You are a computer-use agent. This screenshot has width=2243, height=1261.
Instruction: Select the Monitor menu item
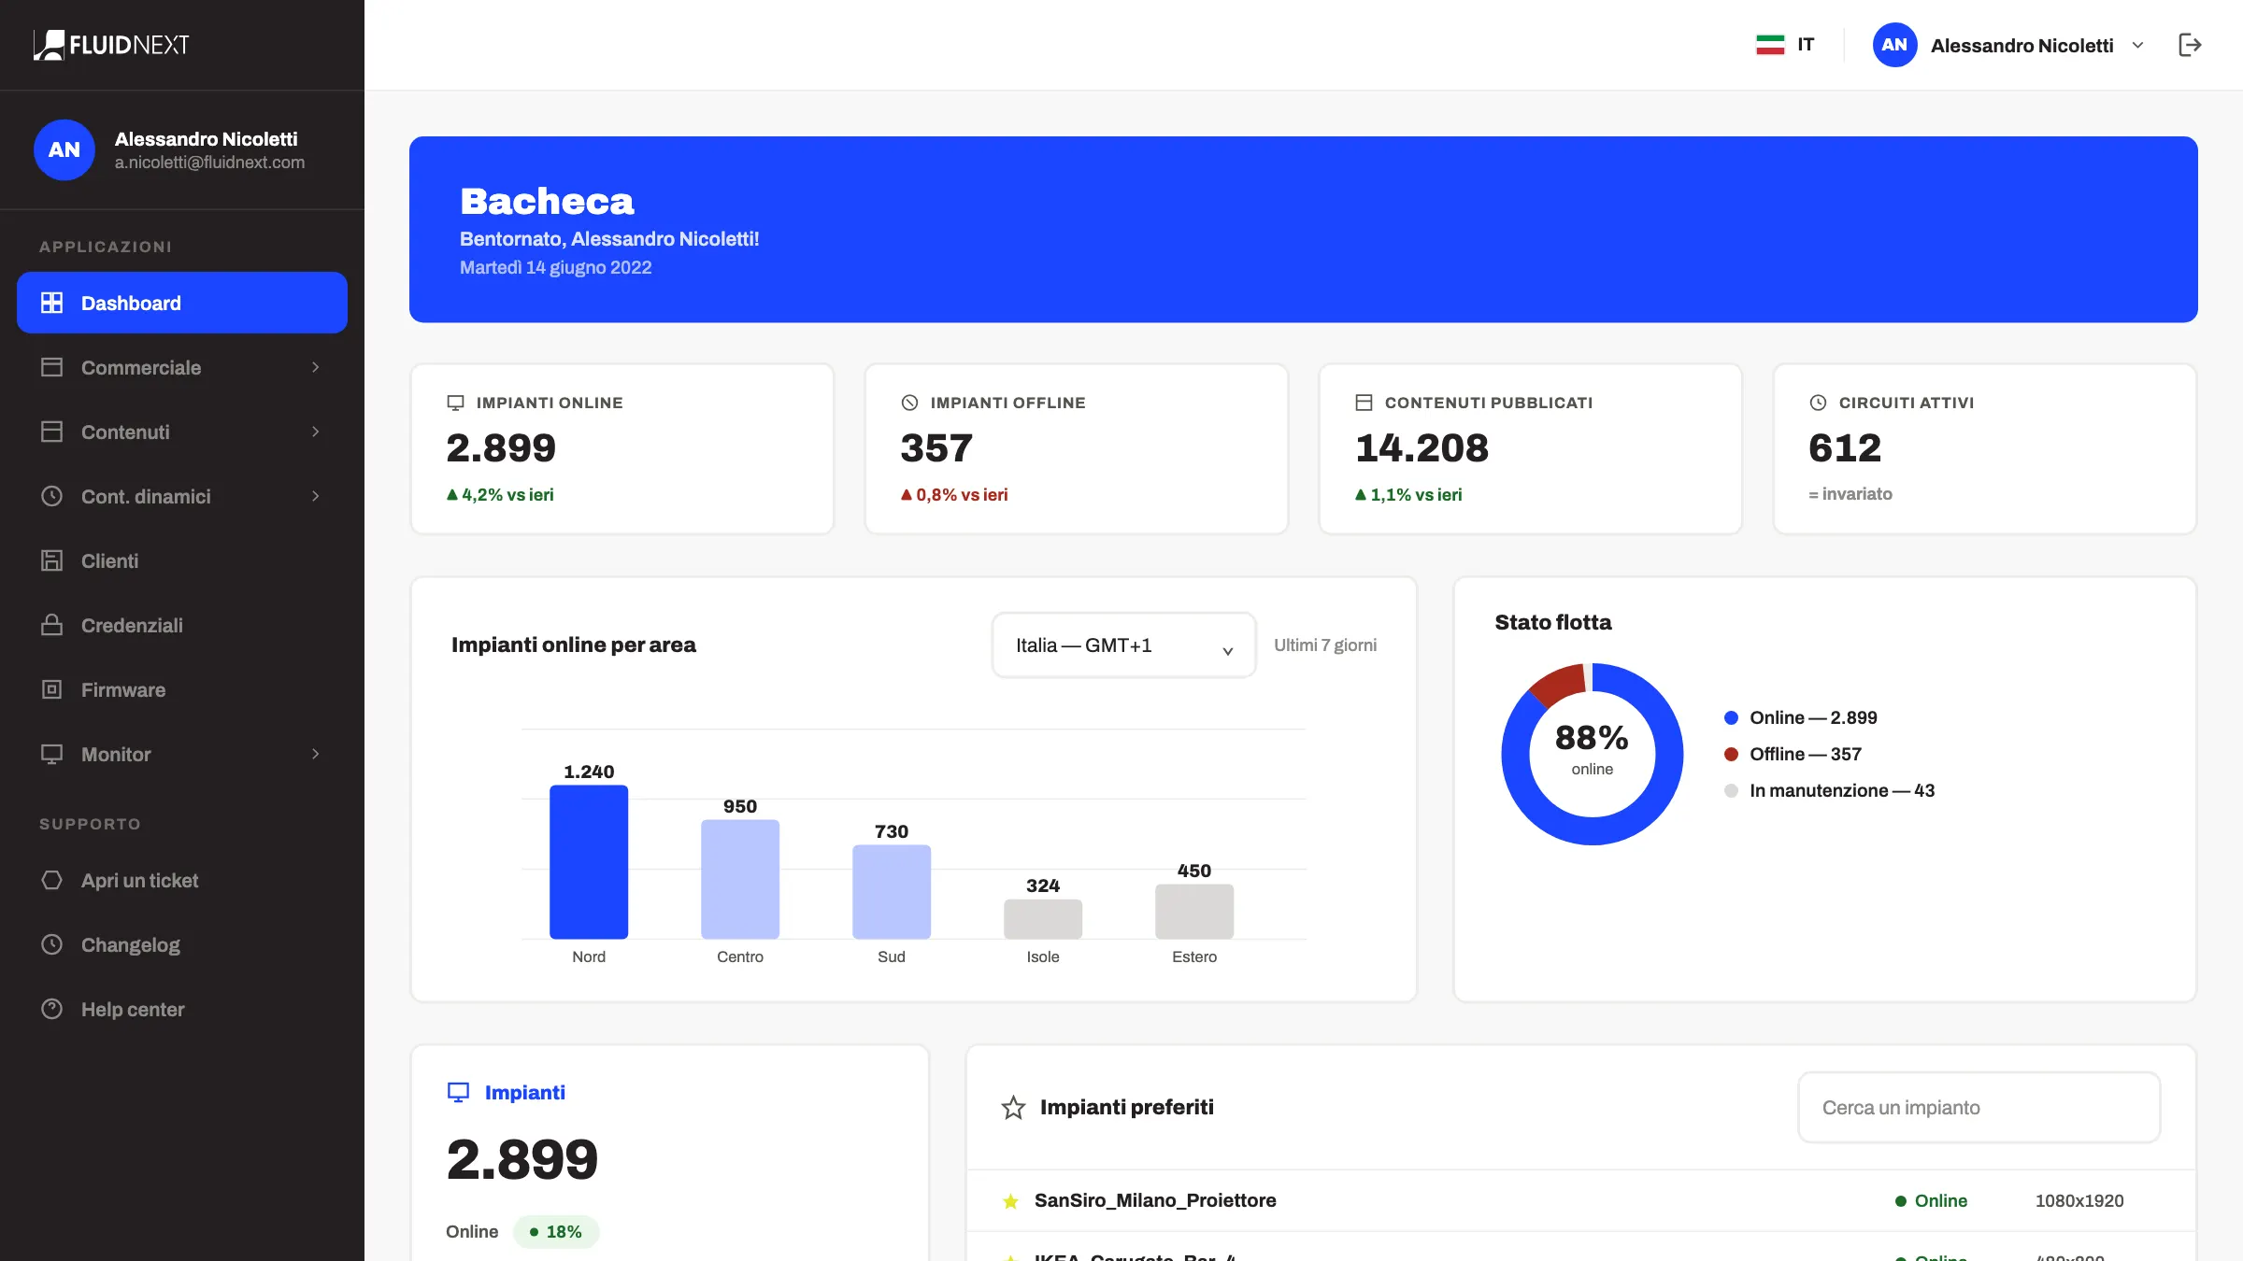tap(182, 754)
